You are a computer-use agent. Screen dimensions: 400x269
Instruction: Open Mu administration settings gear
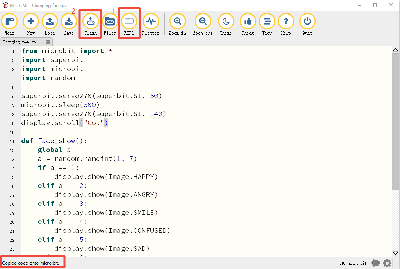[387, 263]
